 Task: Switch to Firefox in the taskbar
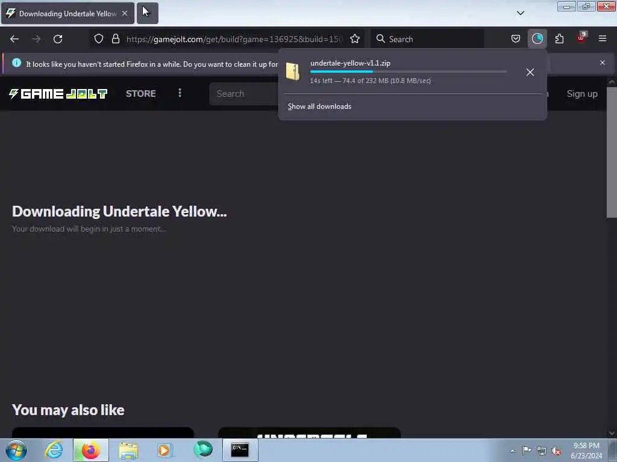tap(91, 450)
